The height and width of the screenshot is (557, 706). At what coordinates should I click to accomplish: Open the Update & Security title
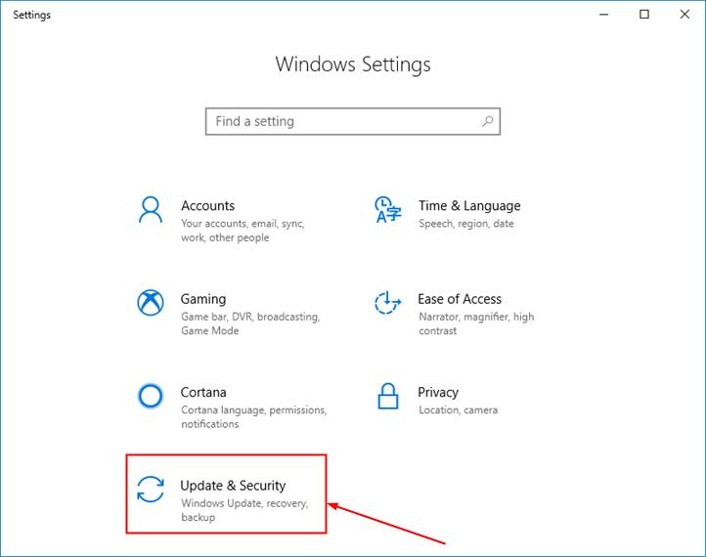pos(233,486)
